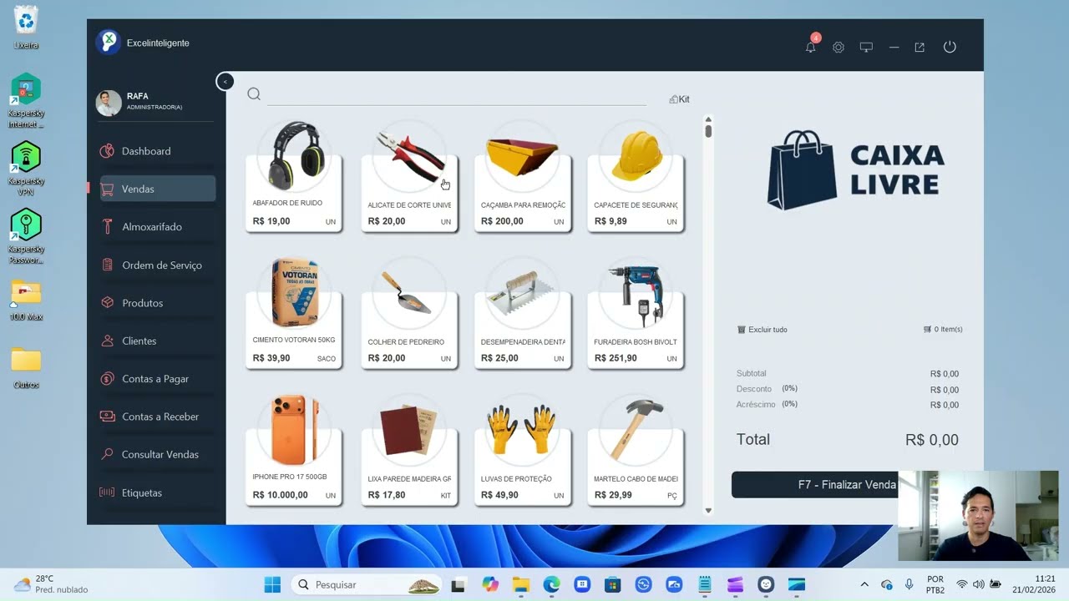
Task: Add Lixa Parede Madeira product
Action: [409, 449]
